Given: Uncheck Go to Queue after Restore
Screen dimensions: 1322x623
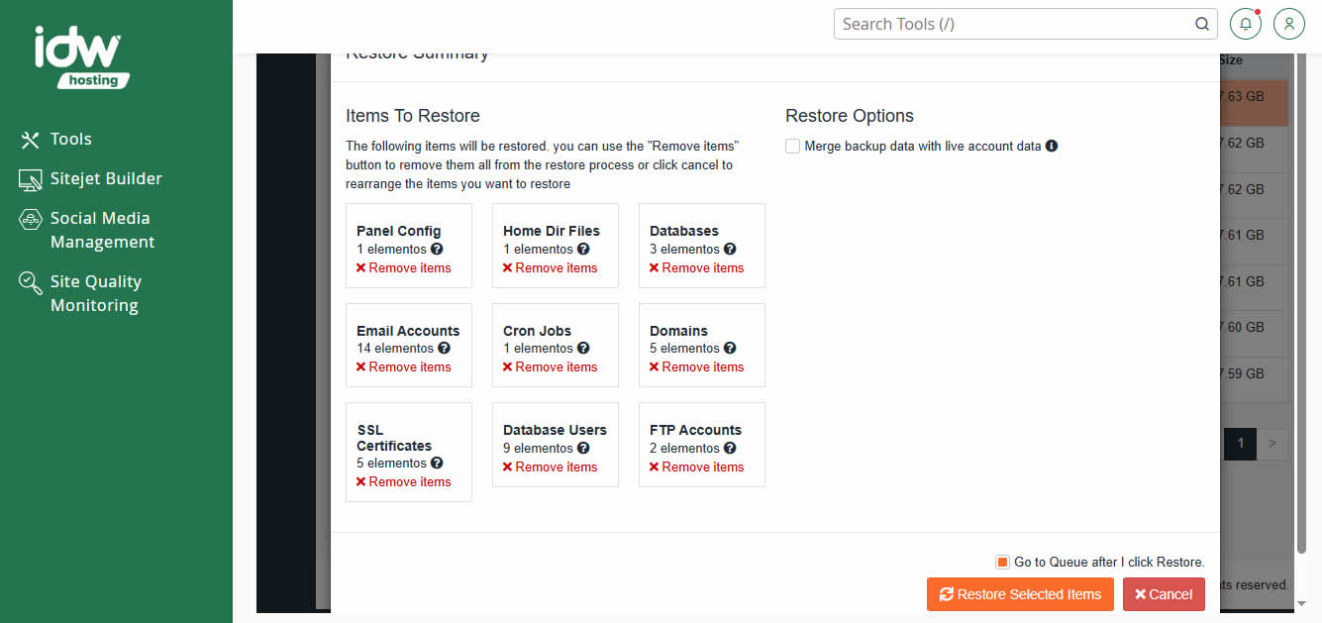Looking at the screenshot, I should pos(1002,563).
